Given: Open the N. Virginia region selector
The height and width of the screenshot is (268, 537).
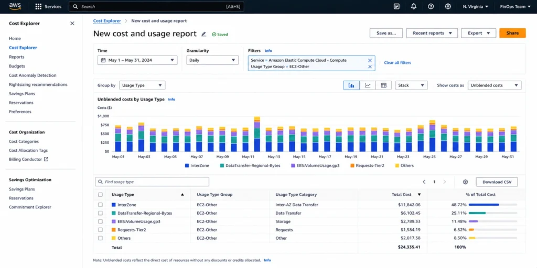Looking at the screenshot, I should coord(475,6).
